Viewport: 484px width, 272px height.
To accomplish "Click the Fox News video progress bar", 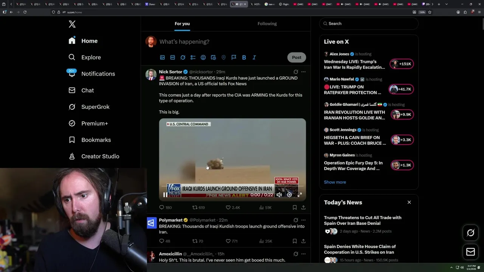I will [232, 186].
